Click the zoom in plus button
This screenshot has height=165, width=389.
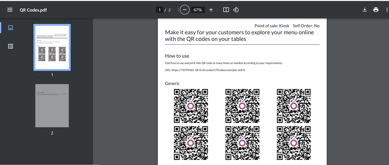(x=211, y=10)
